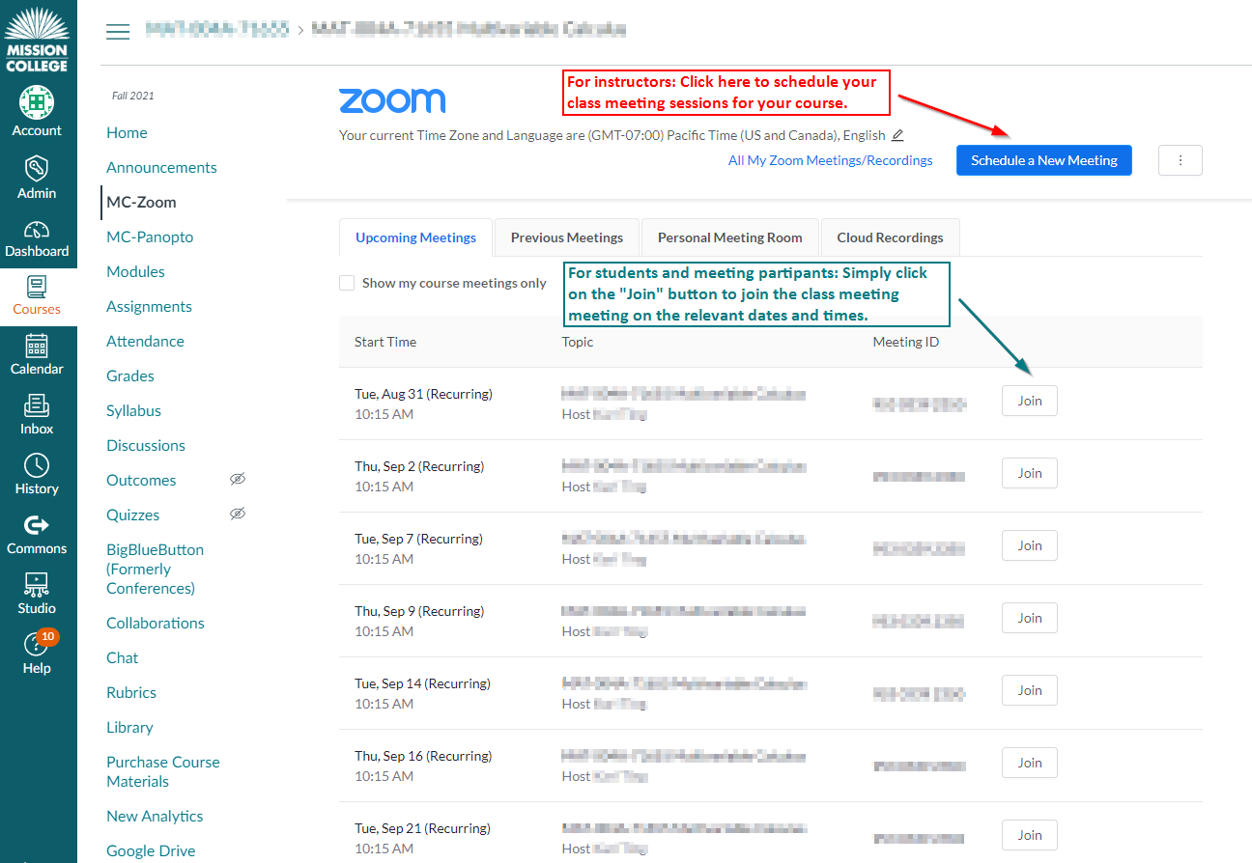The width and height of the screenshot is (1252, 863).
Task: Join the Thu, Sep 16 meeting
Action: pos(1030,763)
